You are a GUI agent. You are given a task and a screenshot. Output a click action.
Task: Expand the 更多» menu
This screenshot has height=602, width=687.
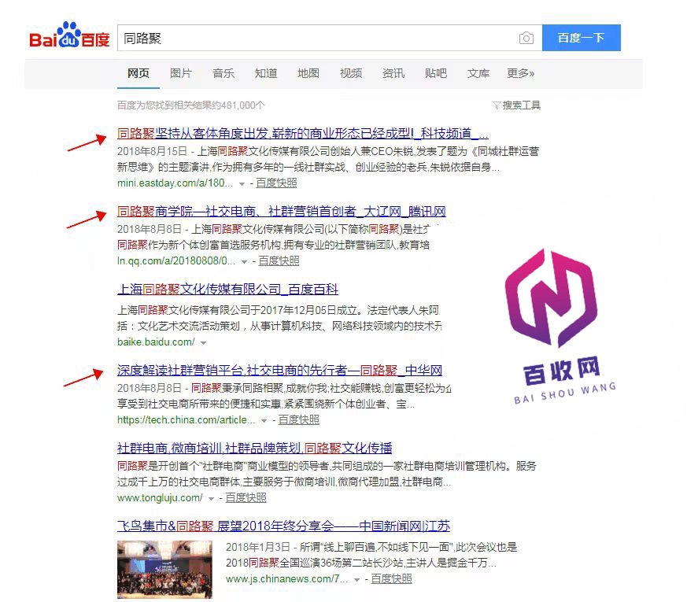(x=520, y=73)
